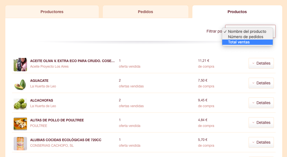Image resolution: width=287 pixels, height=157 pixels.
Task: Open the Productores tab
Action: pyautogui.click(x=52, y=12)
